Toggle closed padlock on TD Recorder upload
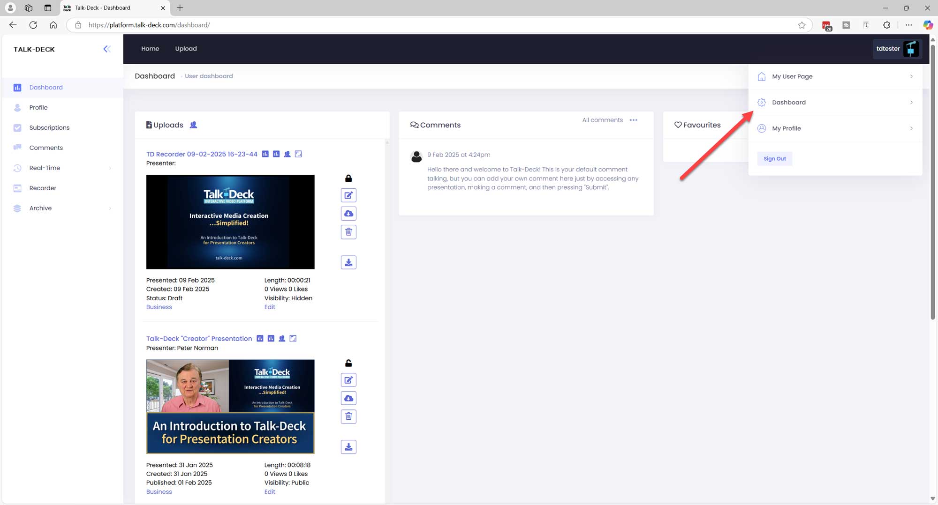Viewport: 938px width, 505px height. click(348, 178)
